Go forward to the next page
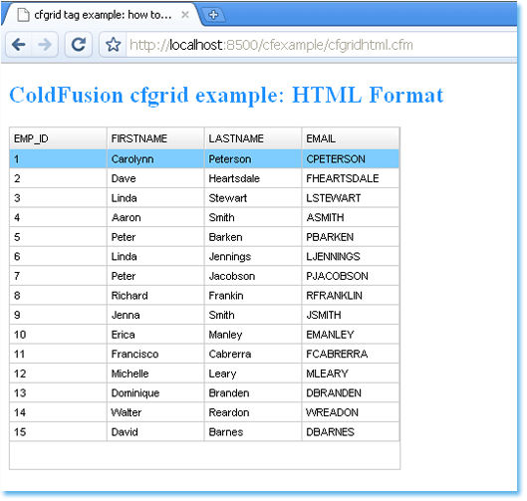 45,45
